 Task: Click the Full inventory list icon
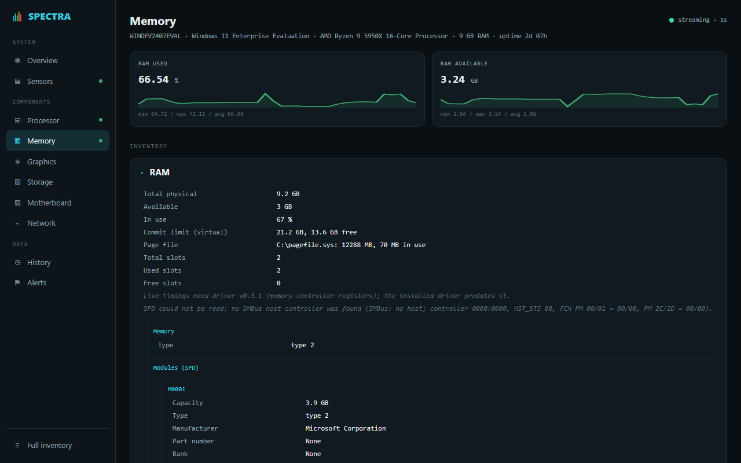(17, 445)
